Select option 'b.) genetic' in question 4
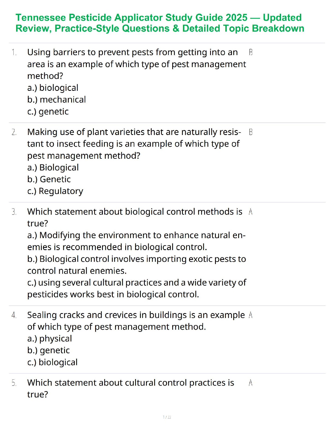This screenshot has height=432, width=334. tap(49, 350)
